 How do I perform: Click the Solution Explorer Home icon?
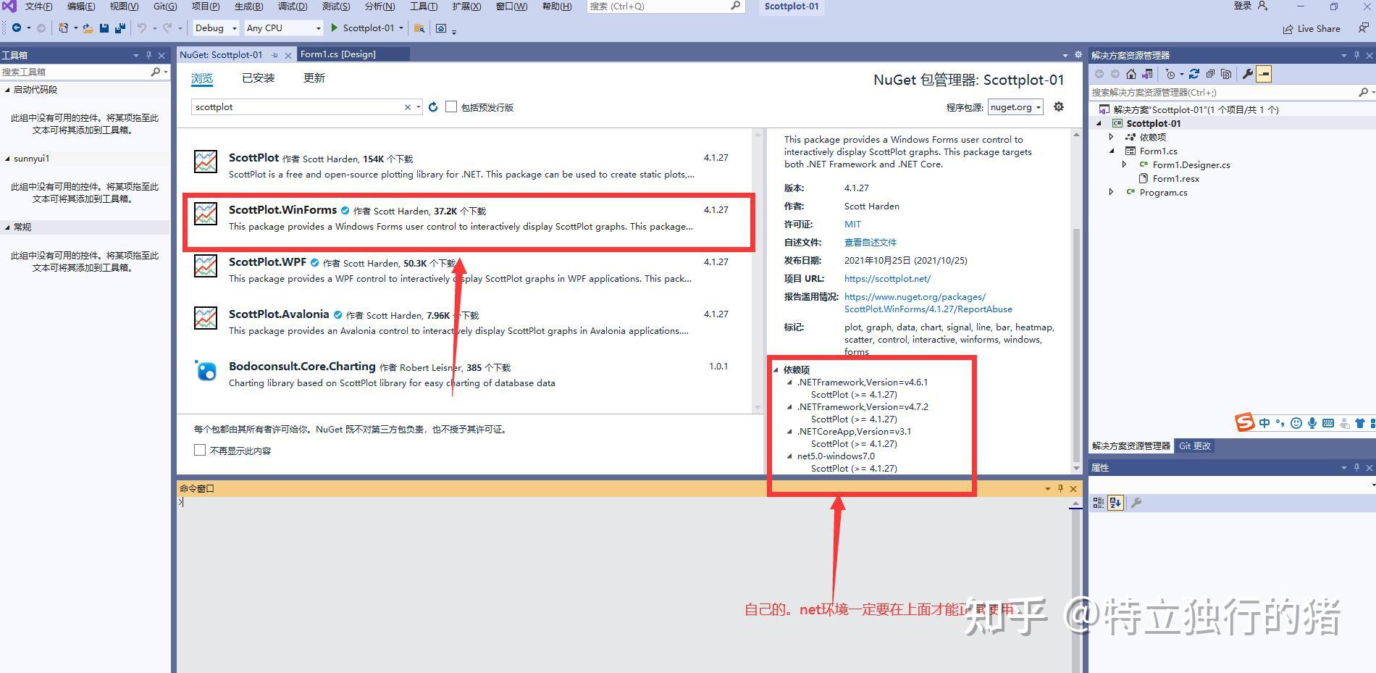click(1132, 73)
